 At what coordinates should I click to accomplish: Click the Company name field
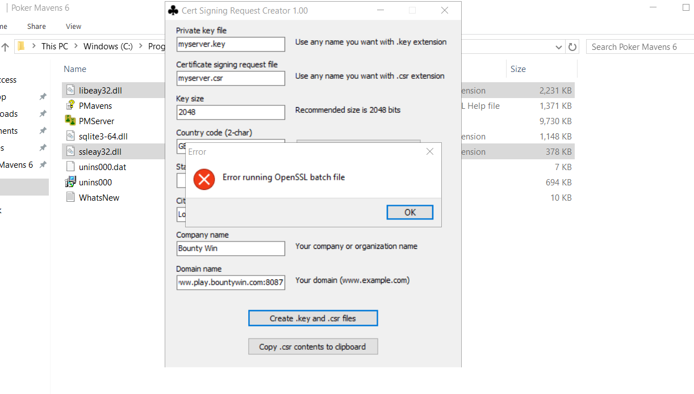tap(231, 248)
